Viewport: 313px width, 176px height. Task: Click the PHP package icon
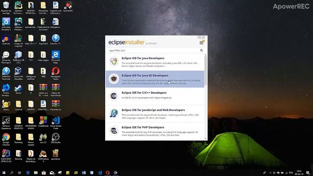114,131
